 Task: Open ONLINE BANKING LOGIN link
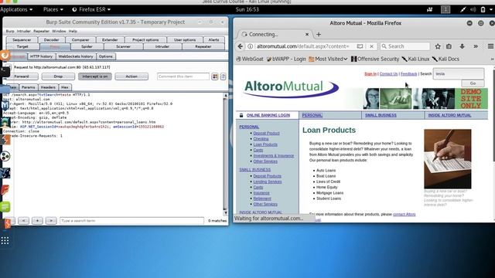point(268,115)
